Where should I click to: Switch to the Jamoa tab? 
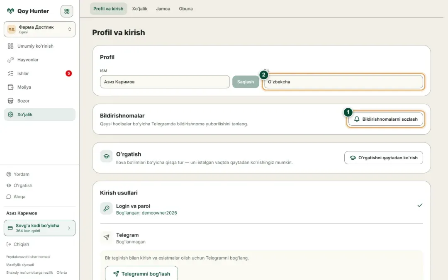pyautogui.click(x=163, y=9)
